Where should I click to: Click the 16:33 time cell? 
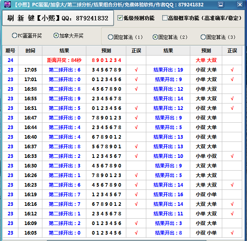[x=30, y=156]
